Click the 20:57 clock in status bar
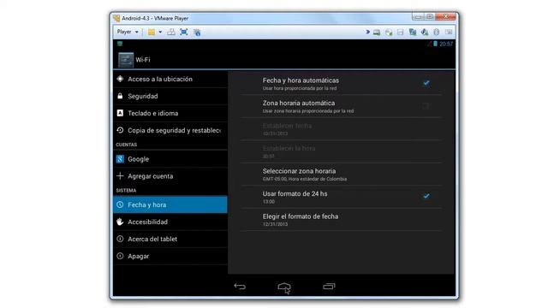The height and width of the screenshot is (308, 548). coord(446,44)
